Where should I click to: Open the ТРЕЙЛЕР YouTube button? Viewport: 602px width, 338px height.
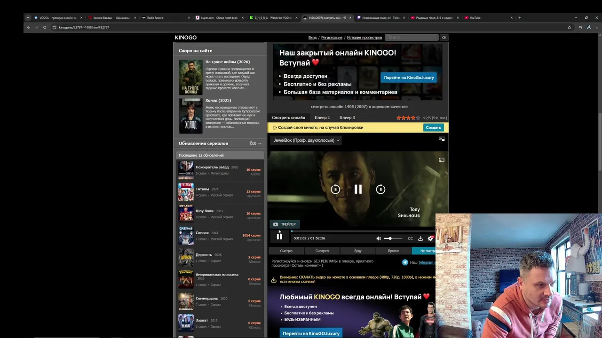click(x=285, y=224)
